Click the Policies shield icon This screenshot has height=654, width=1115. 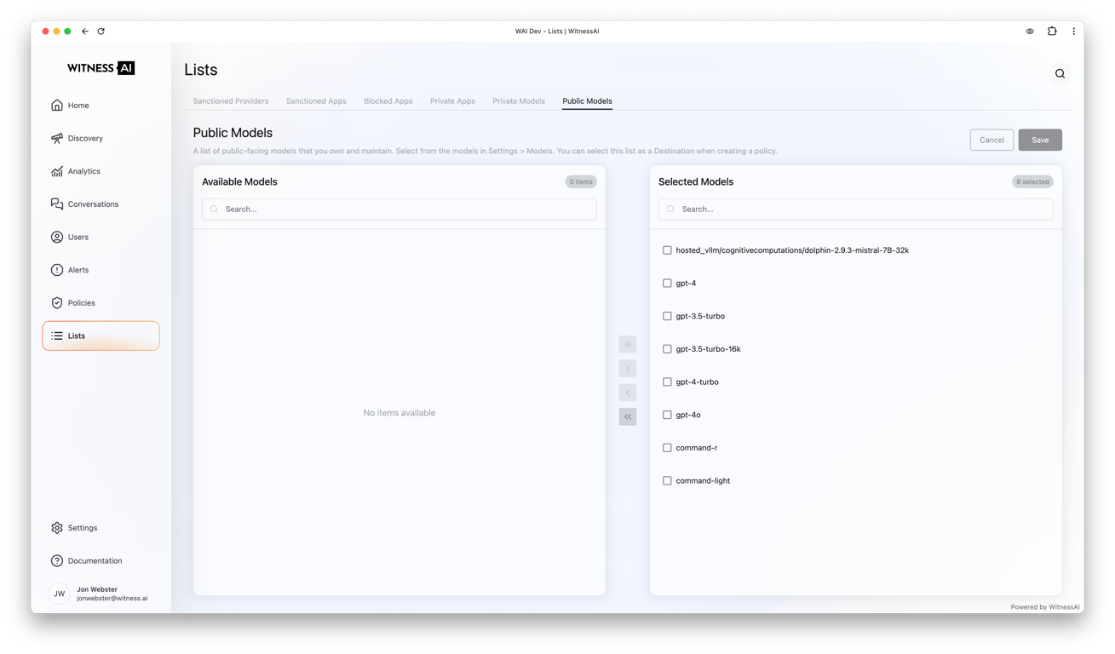(57, 303)
